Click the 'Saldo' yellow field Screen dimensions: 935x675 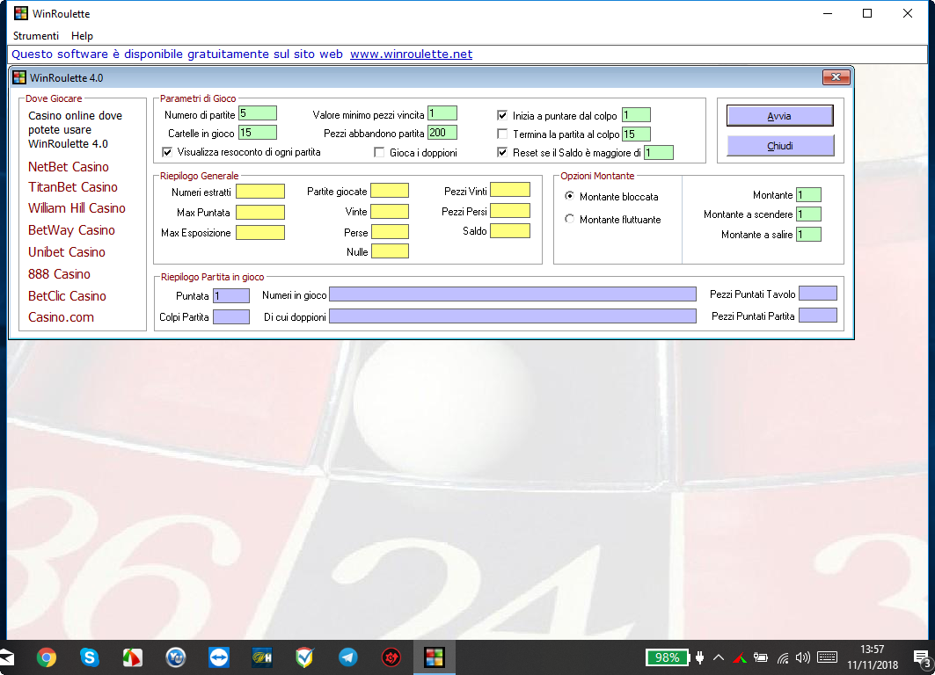510,230
